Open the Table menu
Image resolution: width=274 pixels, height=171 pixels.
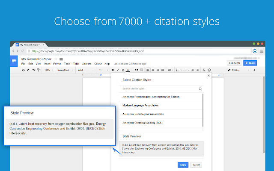pyautogui.click(x=76, y=64)
